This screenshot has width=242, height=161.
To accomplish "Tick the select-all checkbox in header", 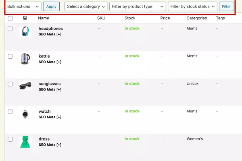I will pos(10,19).
